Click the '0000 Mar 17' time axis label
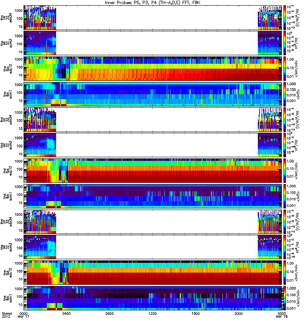Screen dimensions: 305x325 (x=24, y=315)
